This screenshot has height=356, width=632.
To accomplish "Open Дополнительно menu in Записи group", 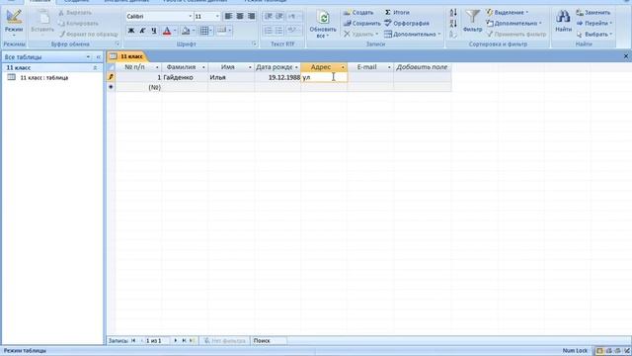I will [x=413, y=35].
